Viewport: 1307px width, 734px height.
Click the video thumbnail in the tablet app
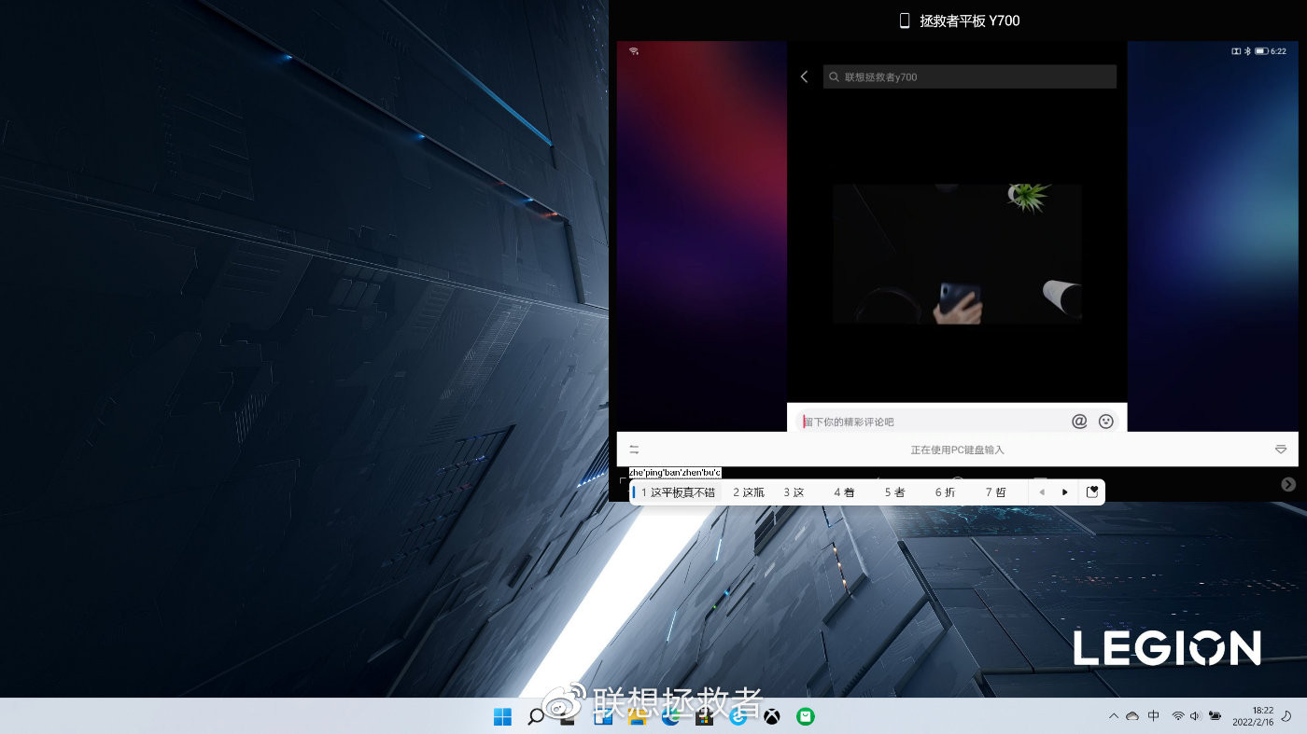point(957,254)
